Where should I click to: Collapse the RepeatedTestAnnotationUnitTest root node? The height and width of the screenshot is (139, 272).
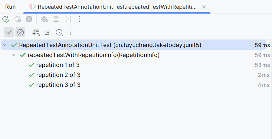pyautogui.click(x=5, y=45)
